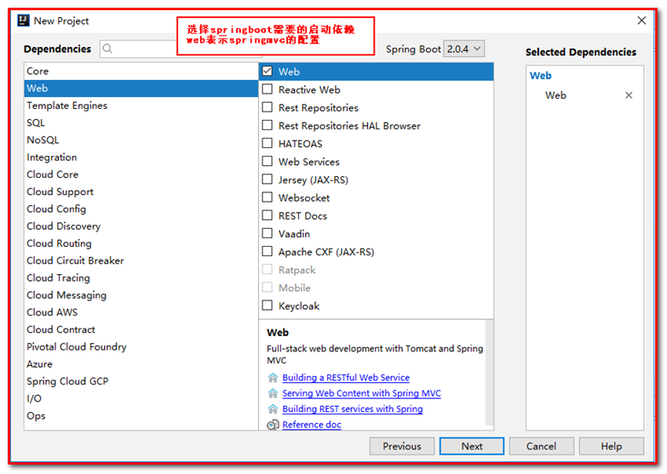Cancel the New Project wizard
The width and height of the screenshot is (667, 474).
[541, 446]
